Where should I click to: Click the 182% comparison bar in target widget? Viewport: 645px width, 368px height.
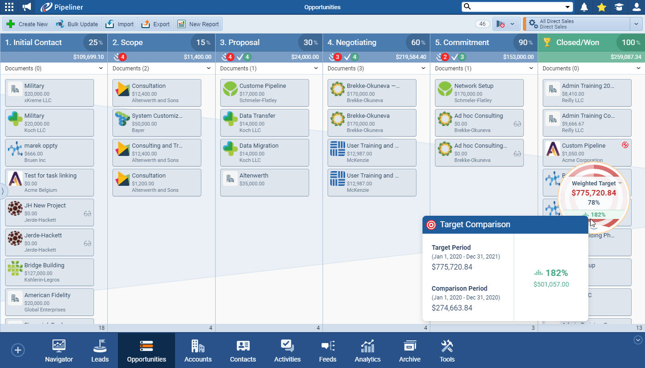click(x=593, y=215)
